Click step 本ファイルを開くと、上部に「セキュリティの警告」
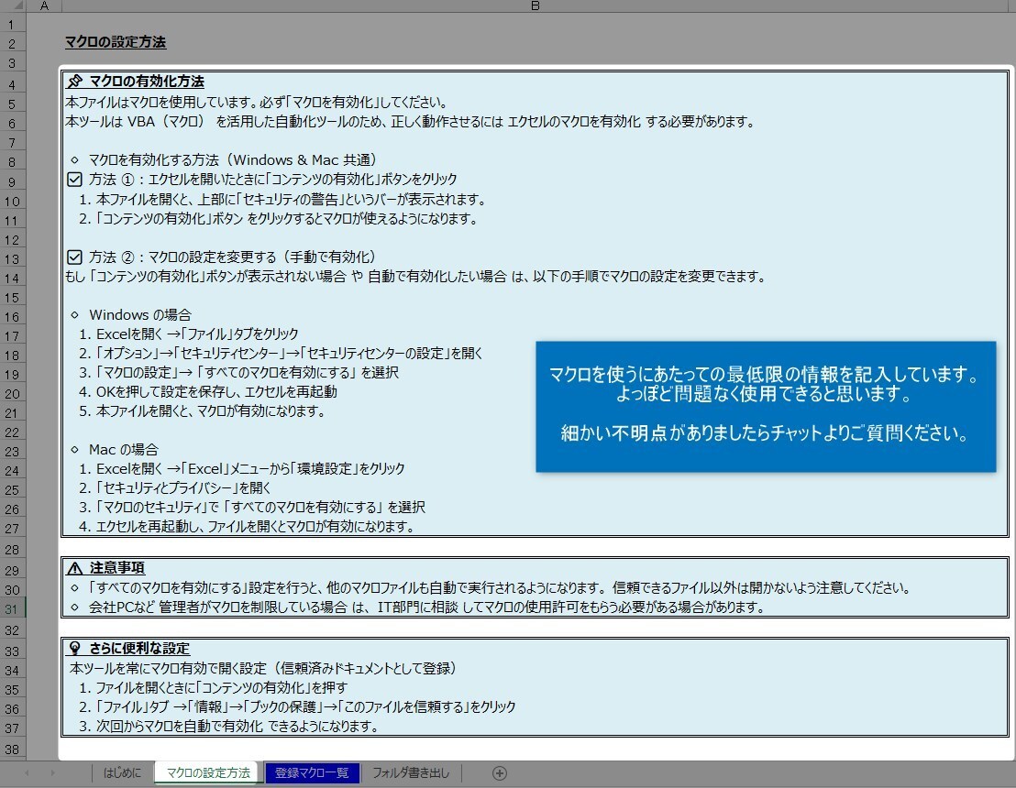This screenshot has height=788, width=1016. (282, 199)
